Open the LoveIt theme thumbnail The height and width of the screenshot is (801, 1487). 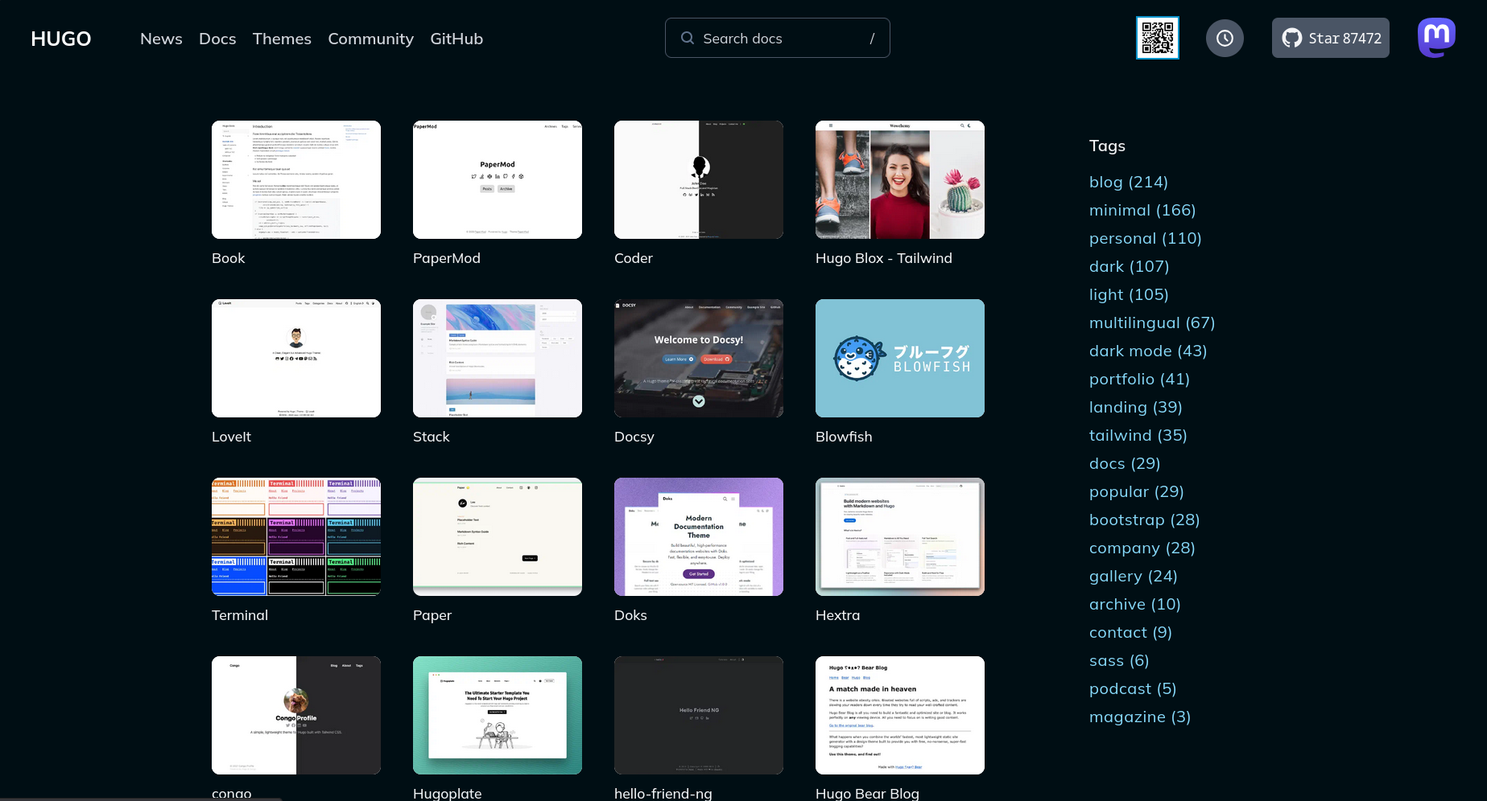tap(296, 358)
